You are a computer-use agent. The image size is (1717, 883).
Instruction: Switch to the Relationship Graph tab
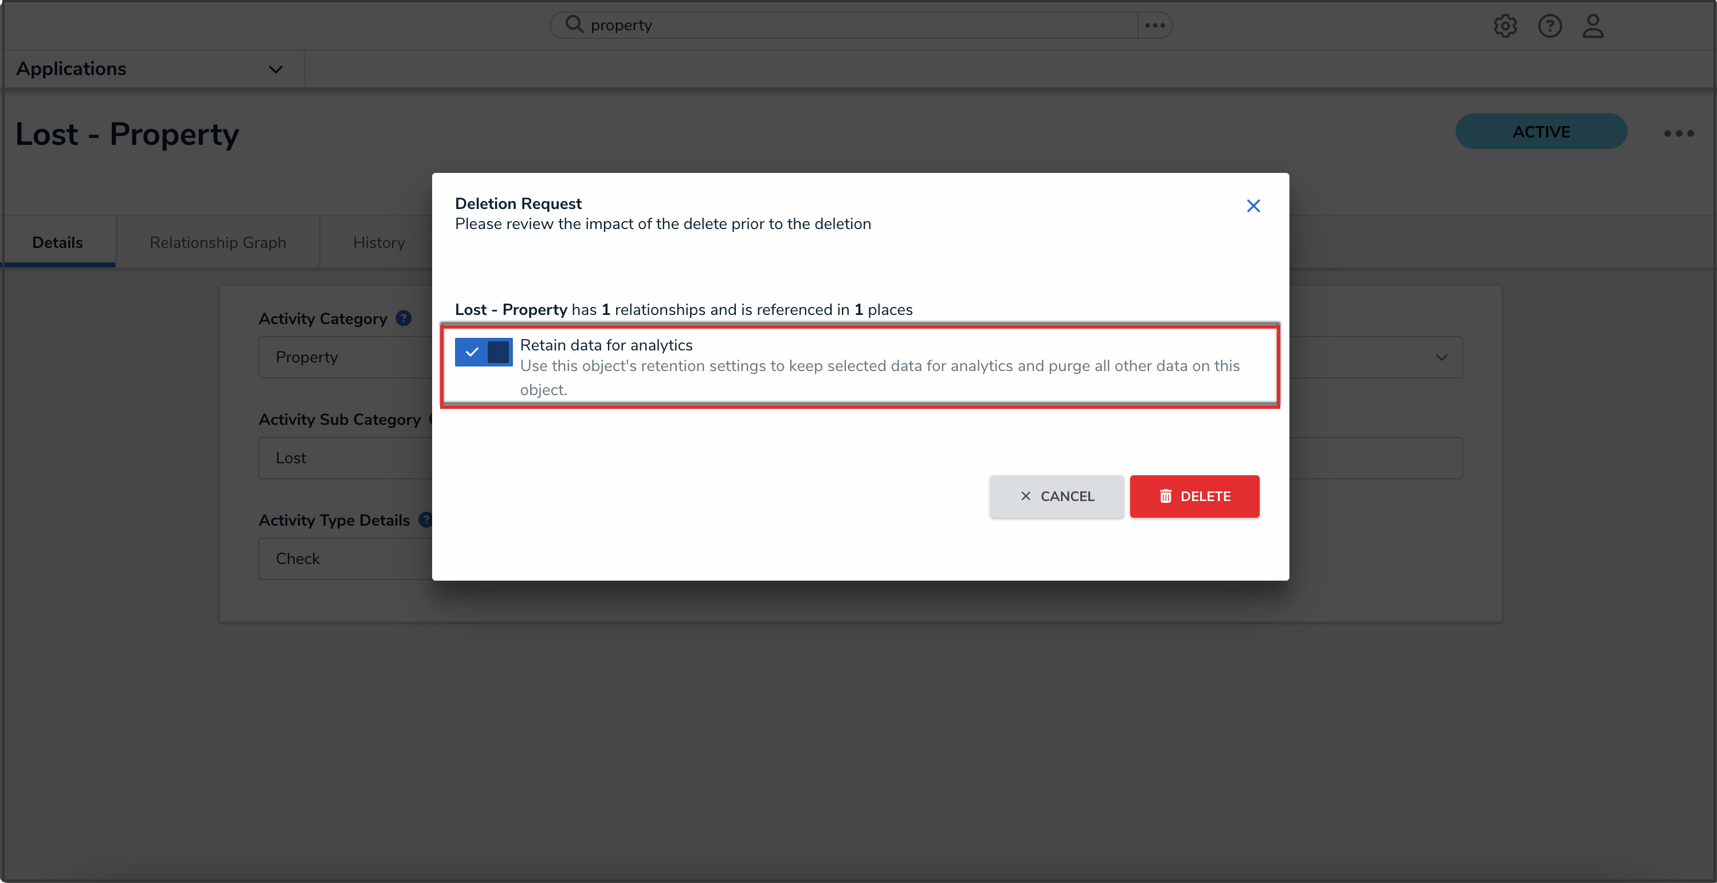click(217, 242)
